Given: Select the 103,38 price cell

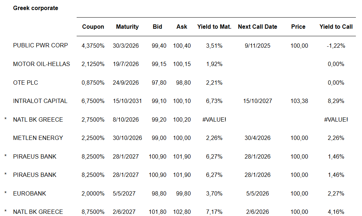Looking at the screenshot, I should pos(299,101).
